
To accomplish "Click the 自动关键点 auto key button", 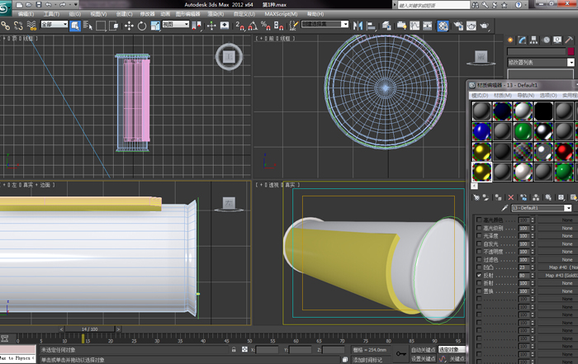I will (x=424, y=350).
